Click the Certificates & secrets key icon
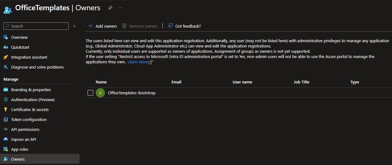Image resolution: width=392 pixels, height=165 pixels. point(6,109)
